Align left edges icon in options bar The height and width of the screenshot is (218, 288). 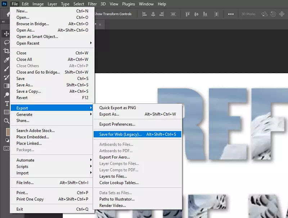click(145, 14)
